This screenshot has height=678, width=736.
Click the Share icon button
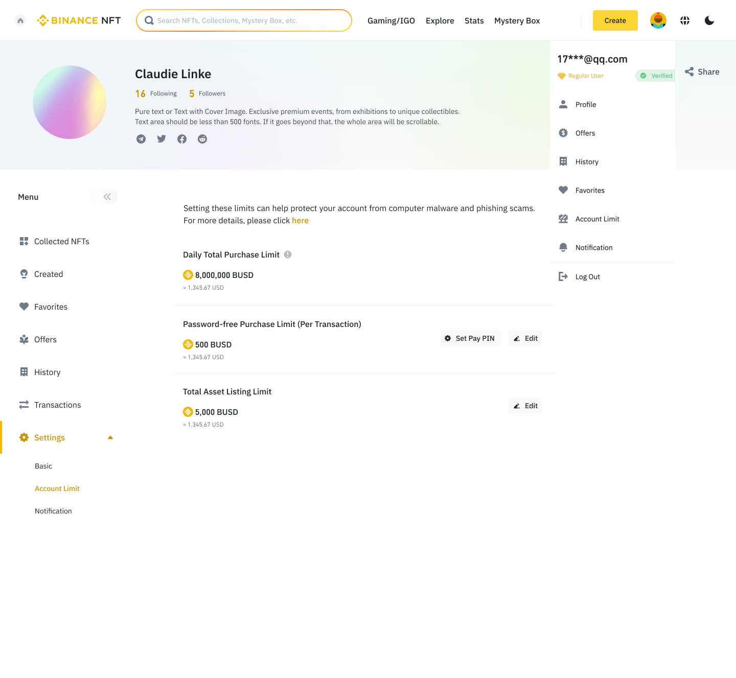702,72
